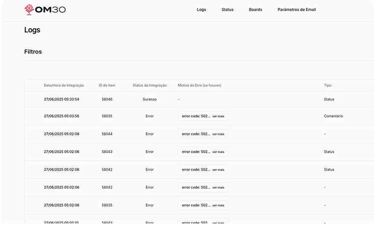Click the 'Comentário' type cell
This screenshot has height=225, width=374.
coord(333,116)
